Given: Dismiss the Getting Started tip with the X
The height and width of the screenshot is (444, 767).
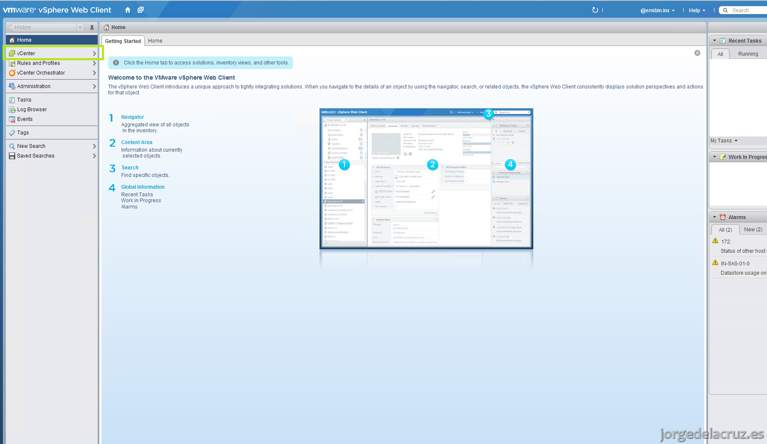Looking at the screenshot, I should point(697,53).
